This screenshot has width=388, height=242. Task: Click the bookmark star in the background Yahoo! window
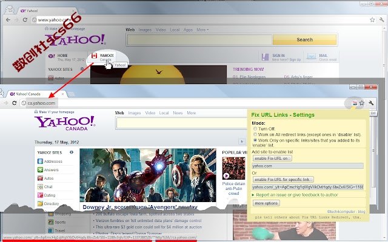pyautogui.click(x=372, y=20)
